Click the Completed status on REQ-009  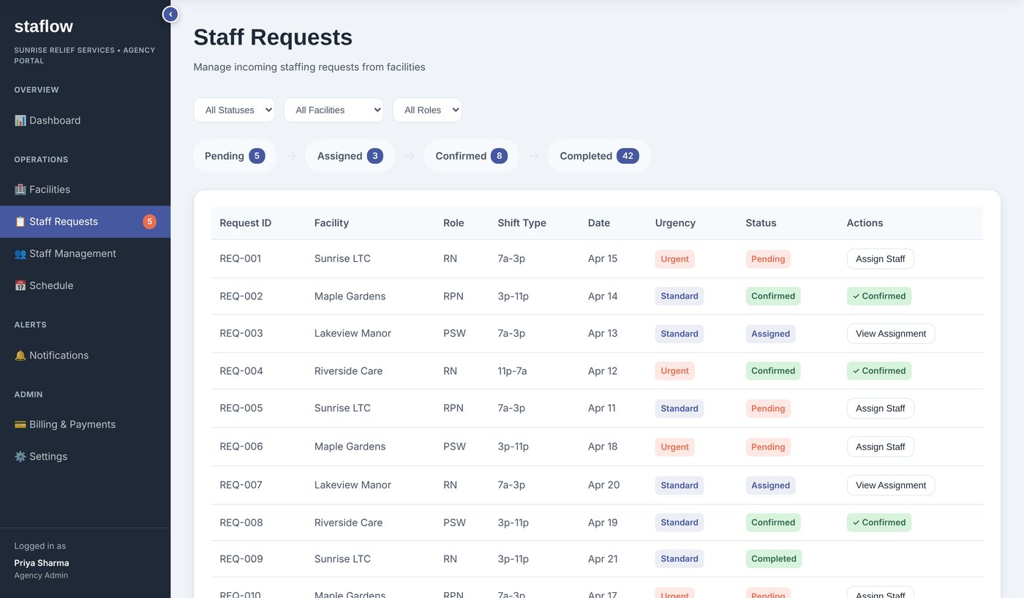point(774,558)
